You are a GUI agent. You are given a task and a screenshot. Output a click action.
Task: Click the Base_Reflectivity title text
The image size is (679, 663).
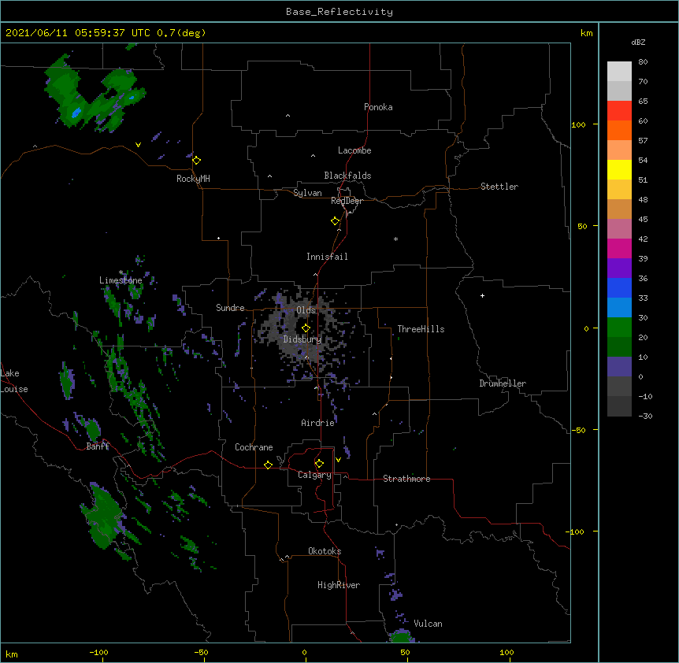point(339,12)
